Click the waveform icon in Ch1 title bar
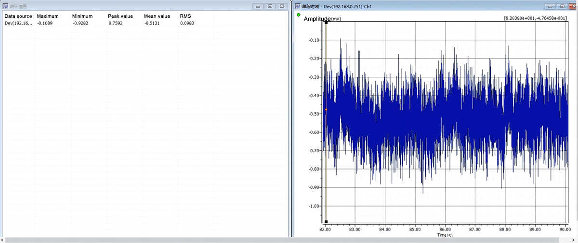The height and width of the screenshot is (243, 578). (x=297, y=6)
